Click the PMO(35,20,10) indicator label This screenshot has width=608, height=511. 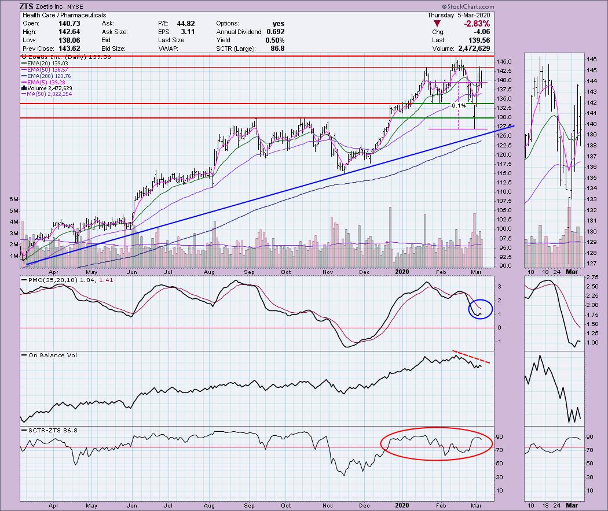(53, 280)
